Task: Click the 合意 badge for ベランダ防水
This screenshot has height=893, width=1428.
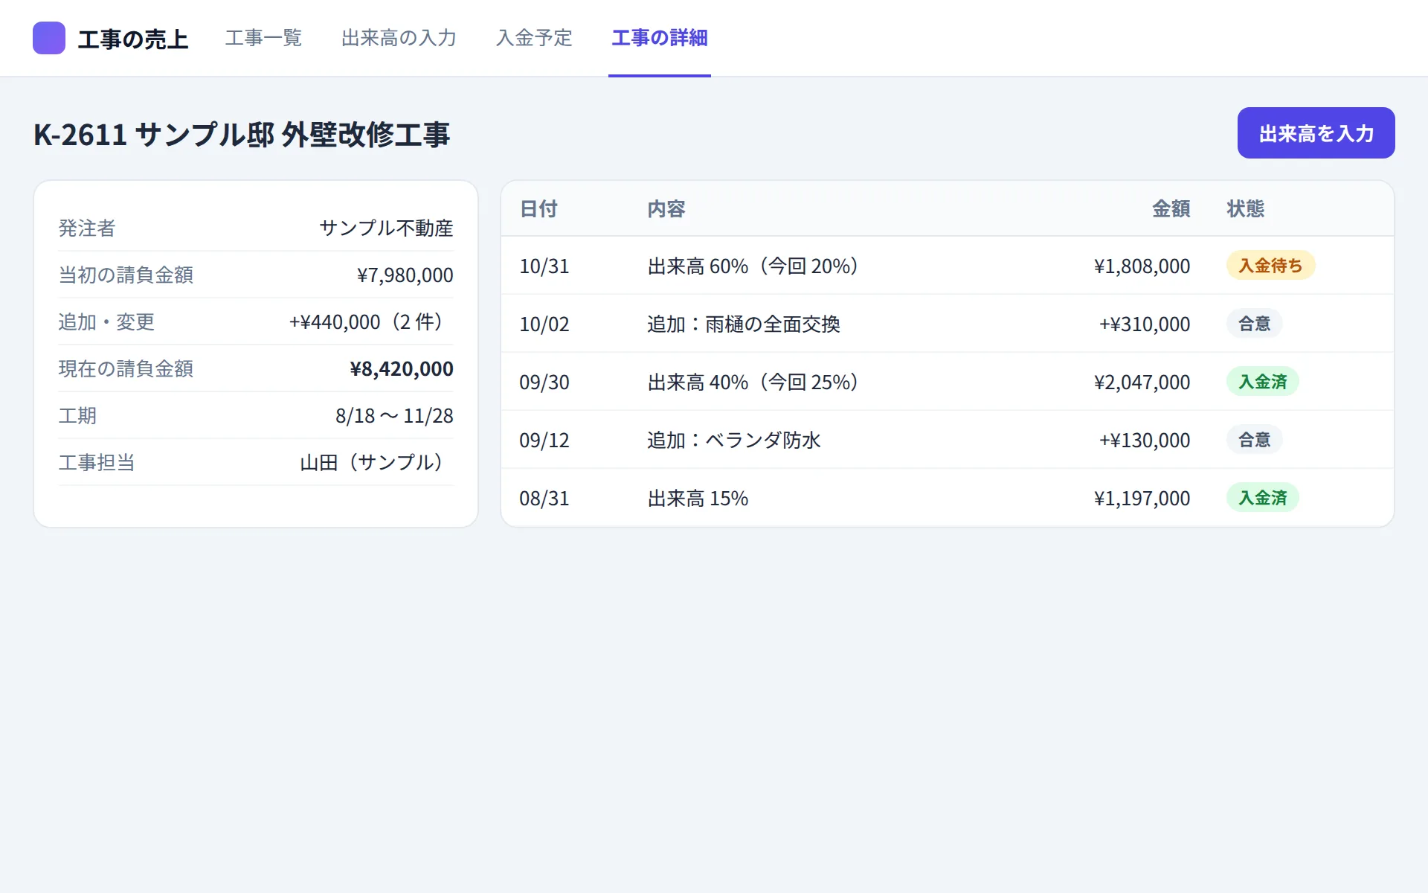Action: coord(1254,440)
